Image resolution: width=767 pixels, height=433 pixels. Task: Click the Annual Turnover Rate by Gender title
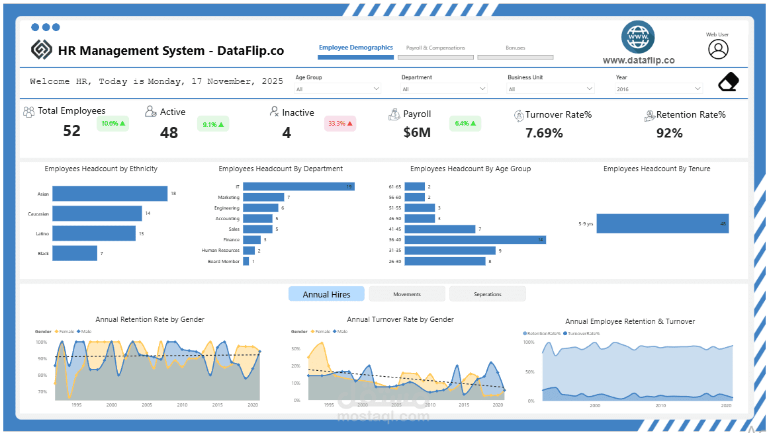coord(400,319)
